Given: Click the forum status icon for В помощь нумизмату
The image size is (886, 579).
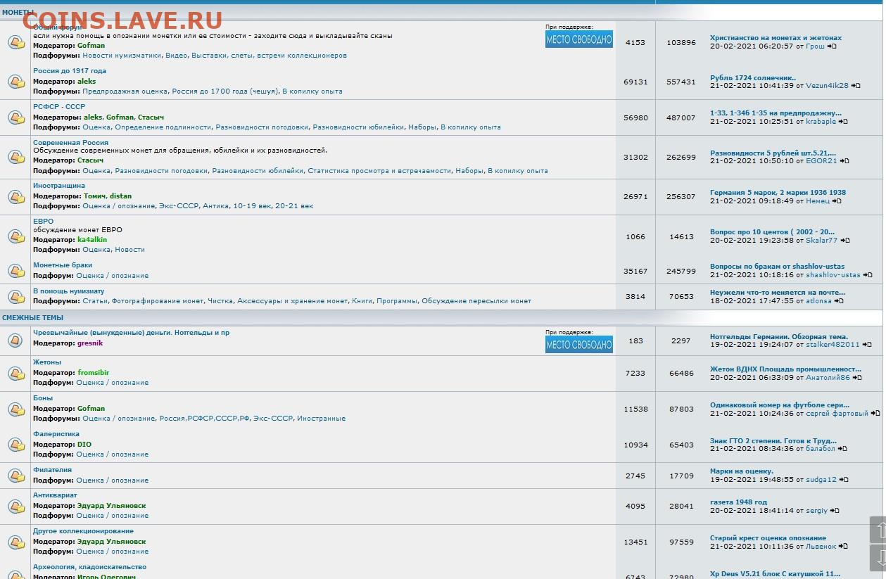Looking at the screenshot, I should (15, 297).
